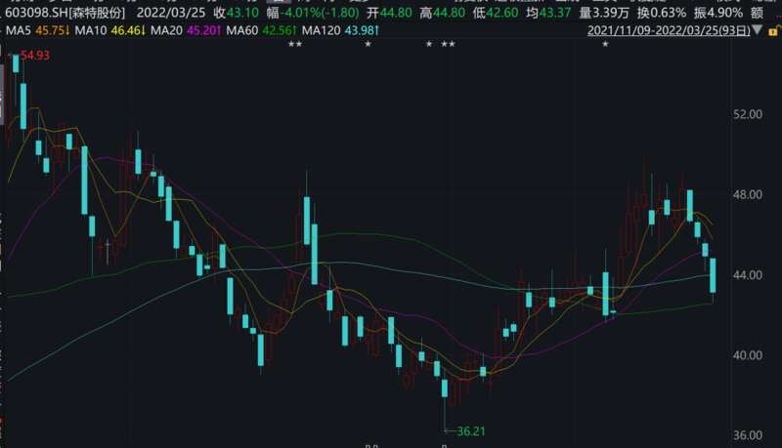
Task: Click the leftmost pair of star event markers
Action: pyautogui.click(x=295, y=46)
